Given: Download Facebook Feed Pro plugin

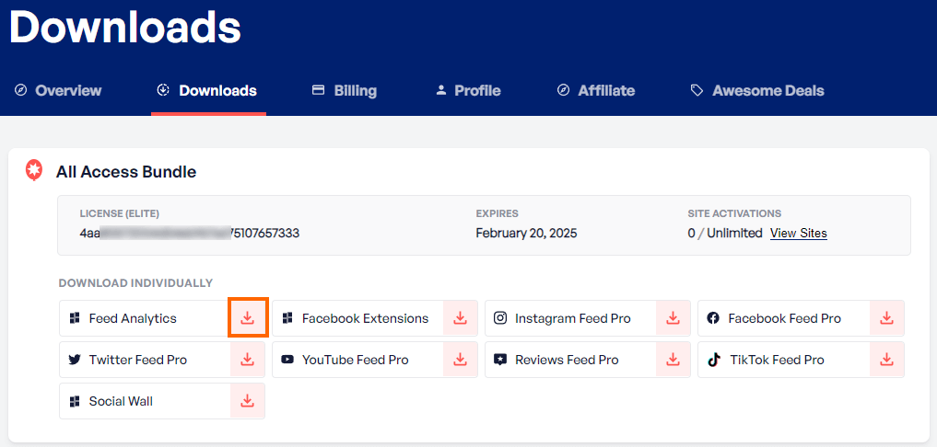Looking at the screenshot, I should click(886, 318).
